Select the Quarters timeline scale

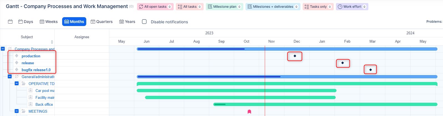tap(102, 22)
